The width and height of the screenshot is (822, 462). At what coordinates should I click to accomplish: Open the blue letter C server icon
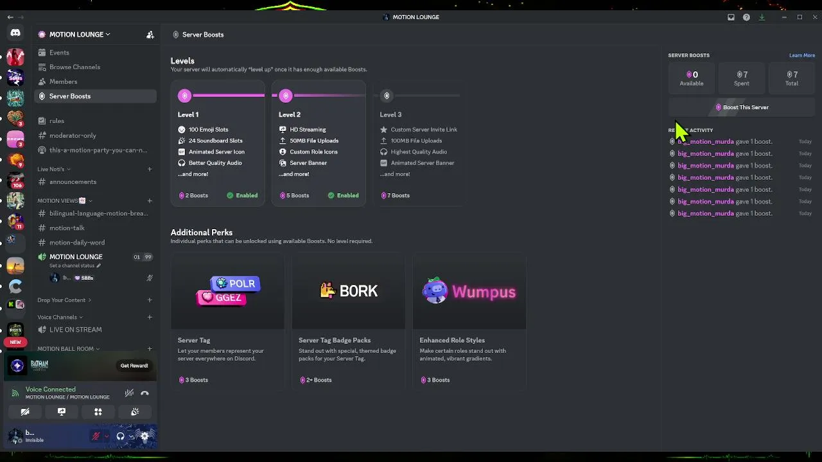click(15, 286)
